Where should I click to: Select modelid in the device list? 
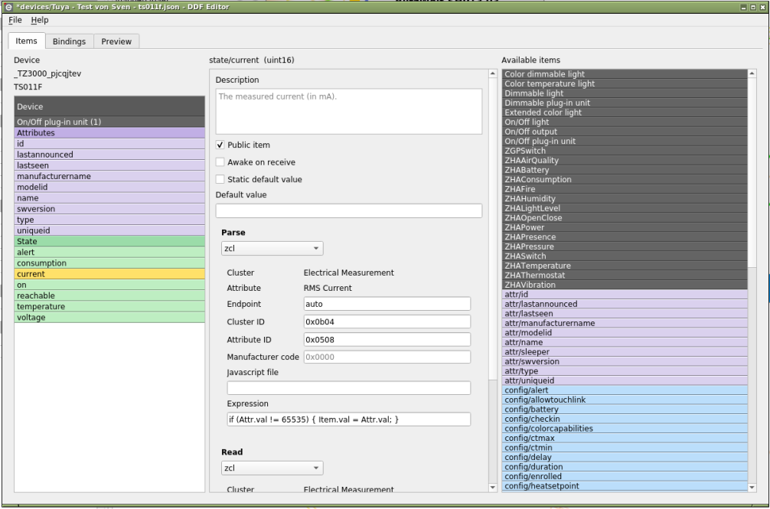pyautogui.click(x=109, y=187)
